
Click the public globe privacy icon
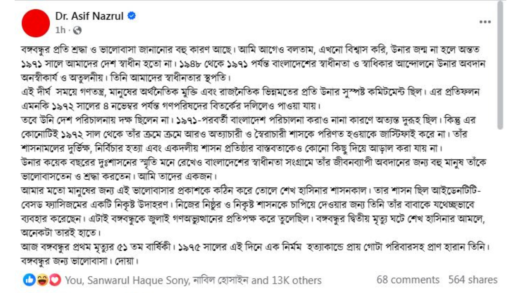click(77, 30)
